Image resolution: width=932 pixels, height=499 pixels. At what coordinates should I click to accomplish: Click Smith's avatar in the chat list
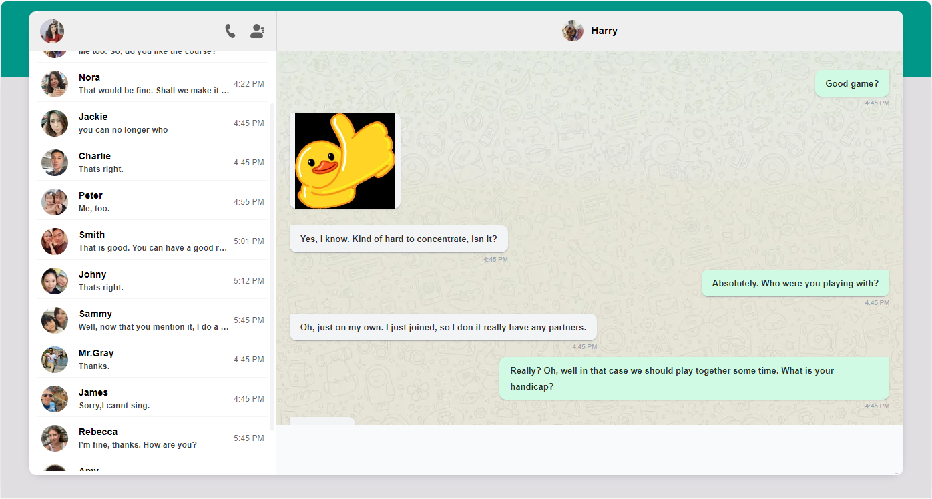tap(55, 241)
